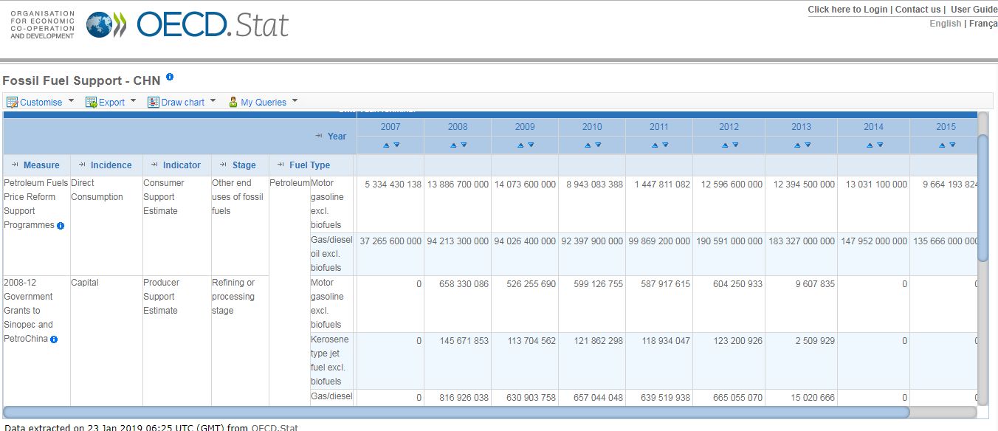Select the Measure dimension header
This screenshot has width=998, height=431.
[x=41, y=165]
